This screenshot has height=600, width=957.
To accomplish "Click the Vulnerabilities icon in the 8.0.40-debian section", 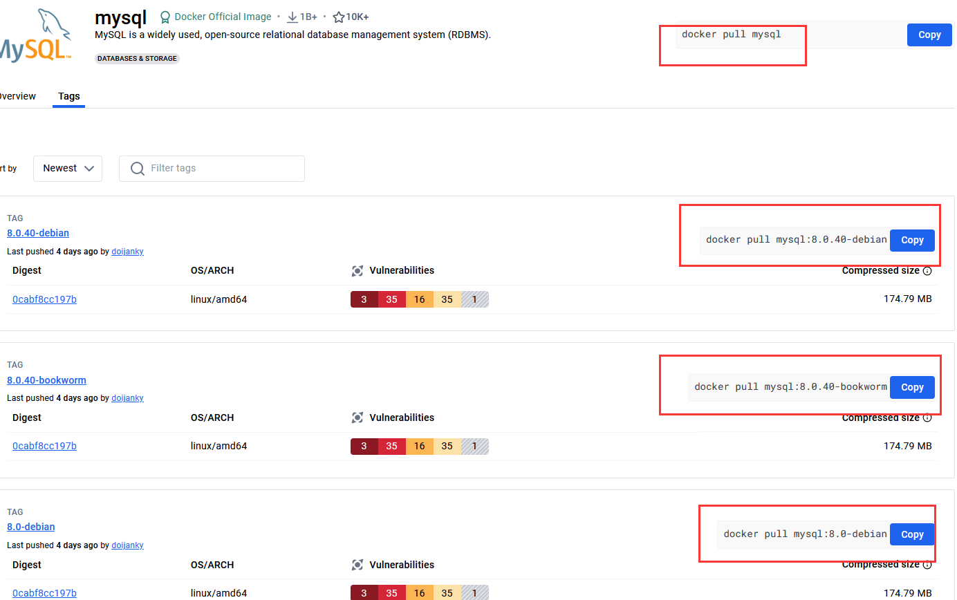I will (x=357, y=271).
